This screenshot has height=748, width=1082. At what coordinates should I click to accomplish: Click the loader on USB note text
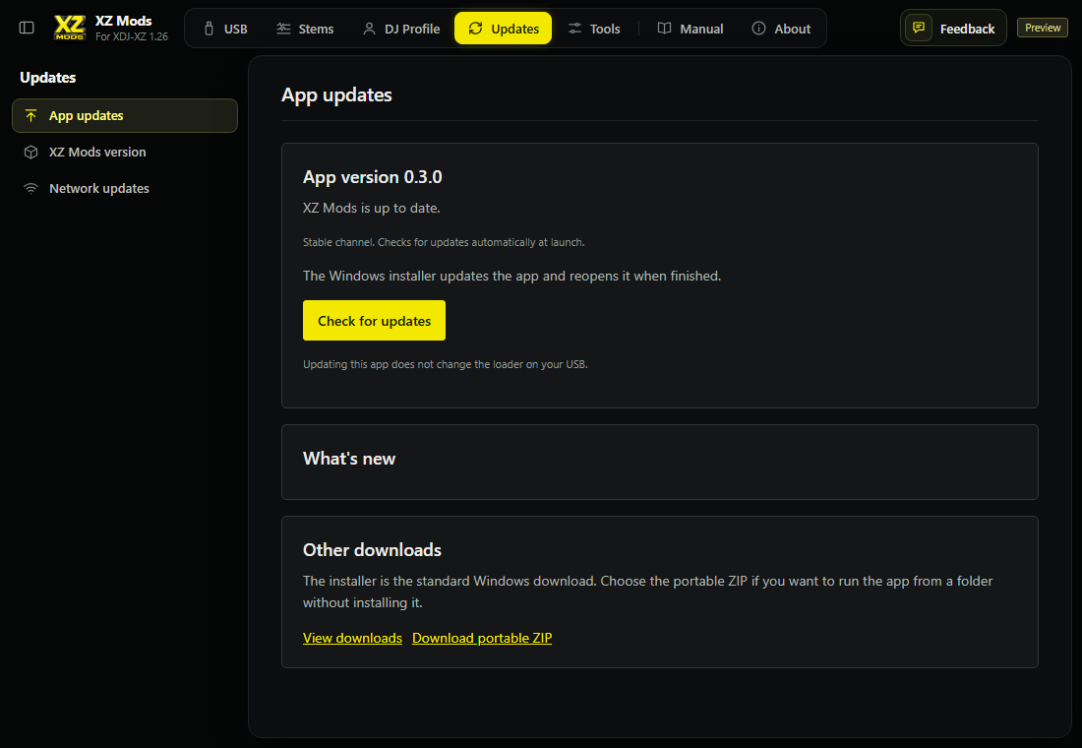point(445,364)
